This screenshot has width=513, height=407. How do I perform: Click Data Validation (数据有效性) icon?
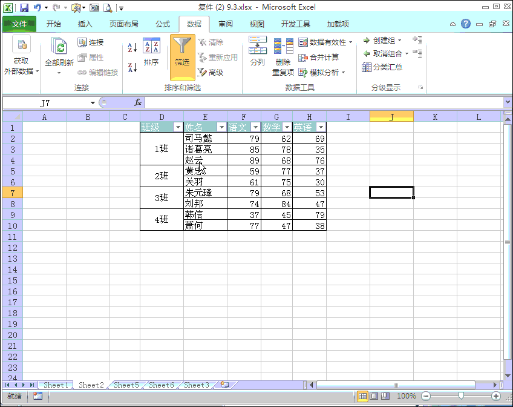click(303, 42)
